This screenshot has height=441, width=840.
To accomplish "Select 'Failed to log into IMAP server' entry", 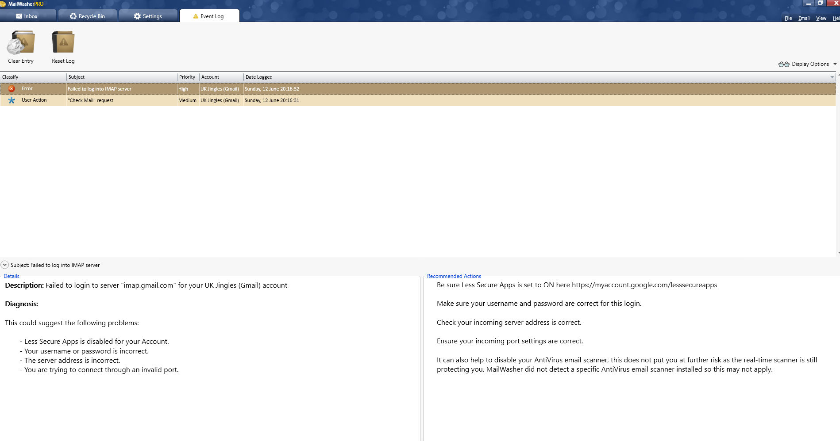I will click(100, 89).
